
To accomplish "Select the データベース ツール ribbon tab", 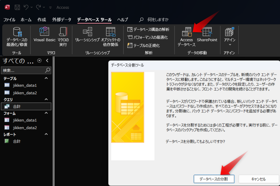I will coord(94,20).
